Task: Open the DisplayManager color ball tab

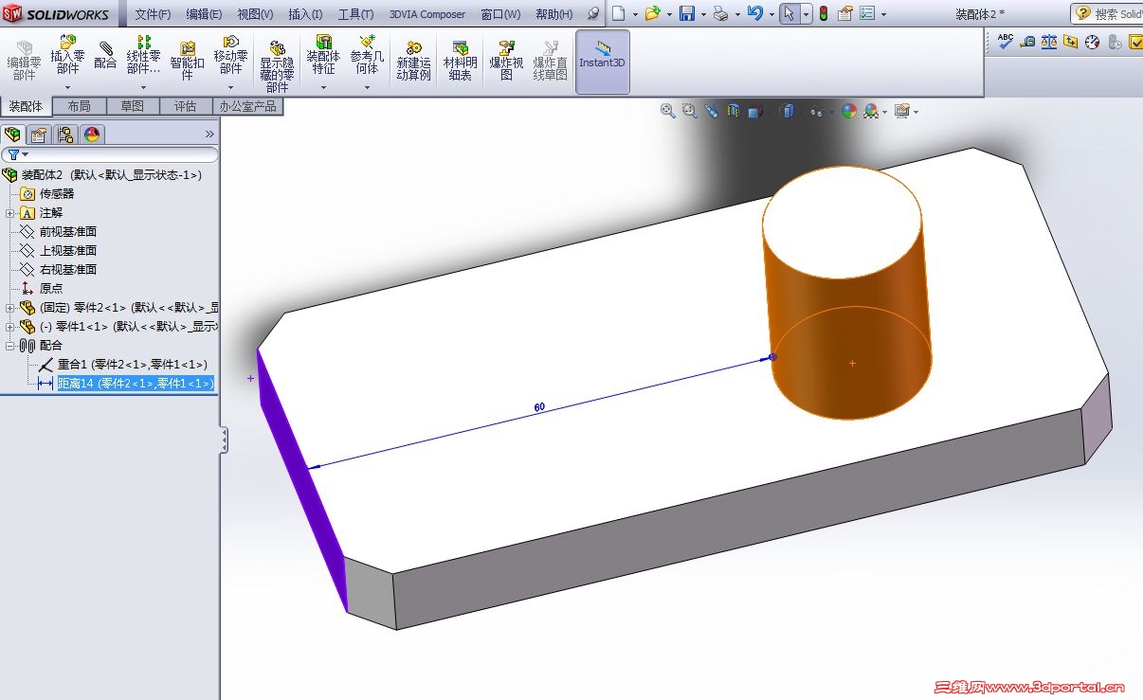Action: [x=91, y=135]
